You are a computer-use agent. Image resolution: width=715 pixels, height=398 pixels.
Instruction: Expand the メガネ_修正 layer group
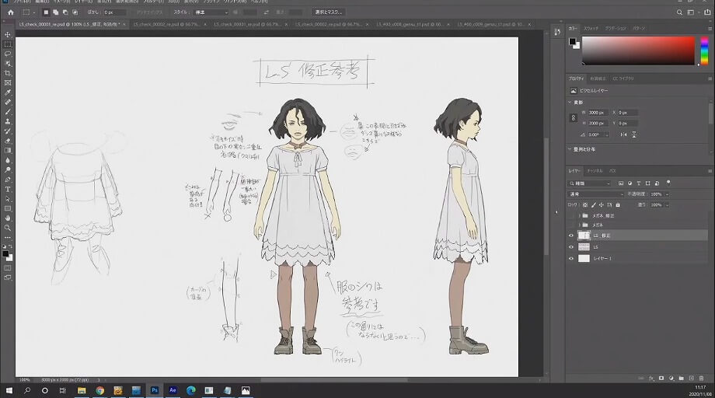580,215
